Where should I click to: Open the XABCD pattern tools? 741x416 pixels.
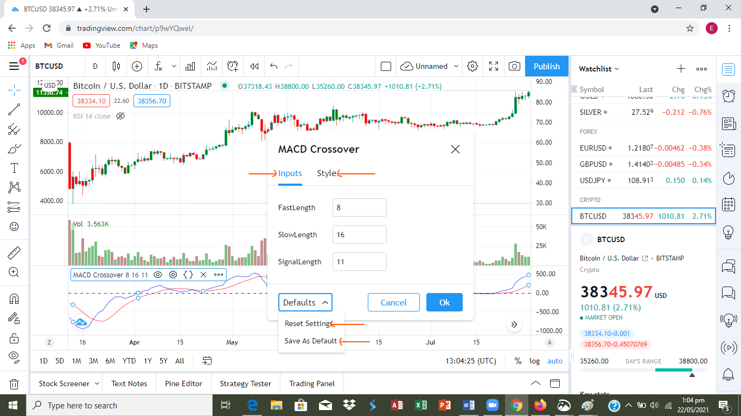click(x=14, y=187)
